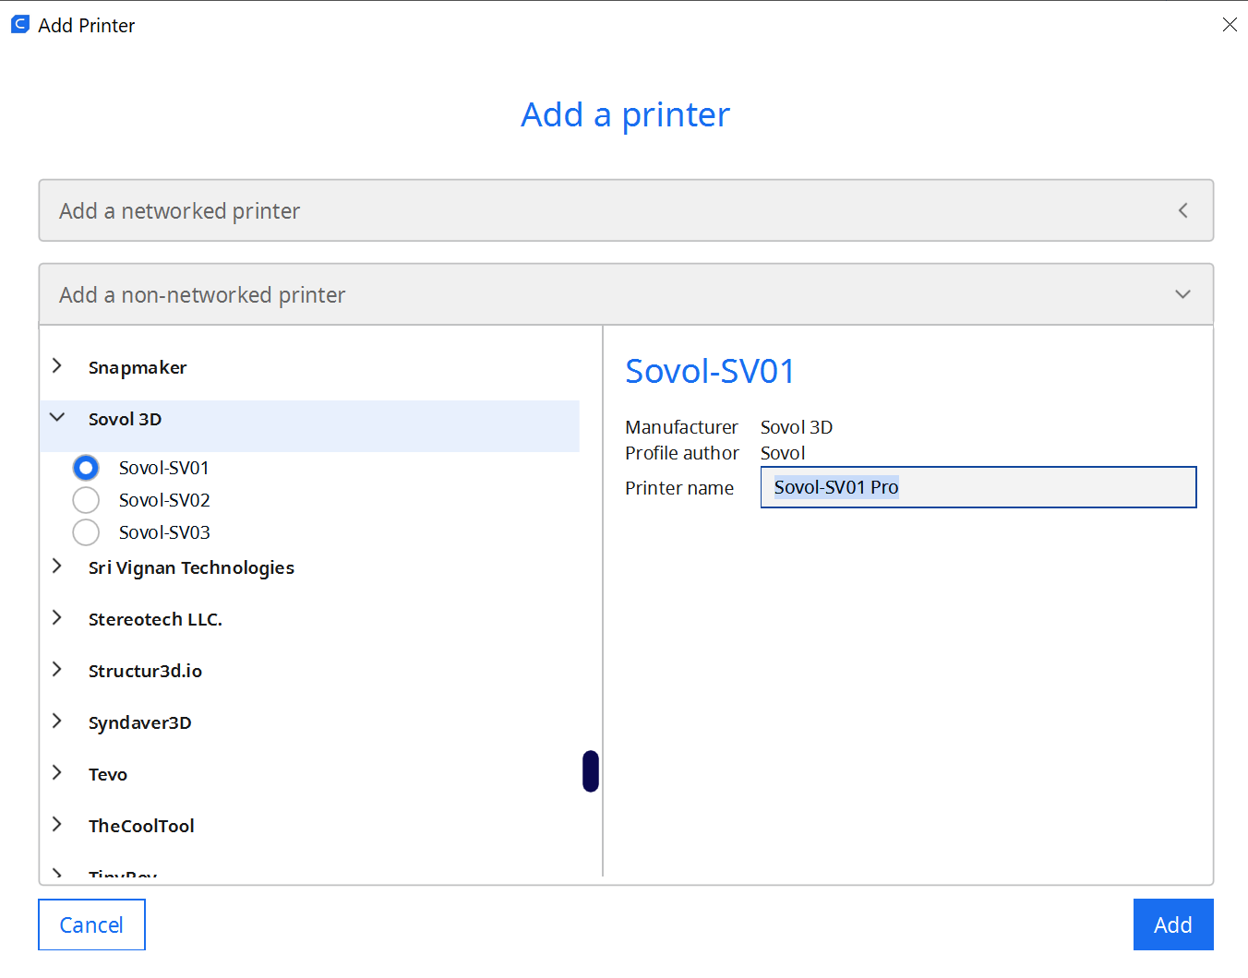Image resolution: width=1248 pixels, height=978 pixels.
Task: Click the Stereotech LLC. label
Action: point(155,619)
